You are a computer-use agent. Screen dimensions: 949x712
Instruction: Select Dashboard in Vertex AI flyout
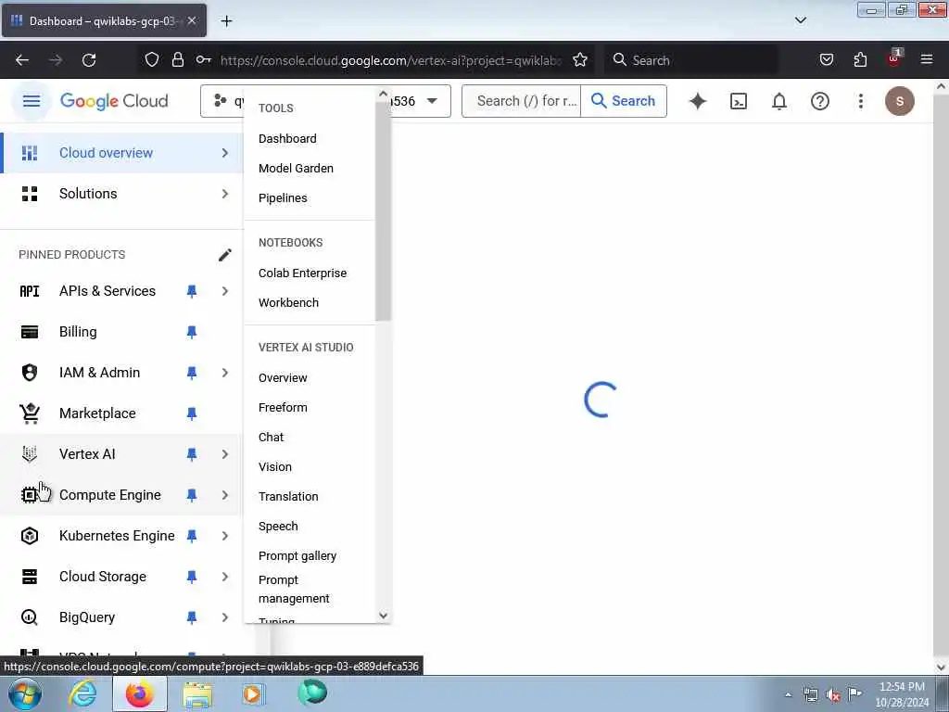click(x=287, y=139)
